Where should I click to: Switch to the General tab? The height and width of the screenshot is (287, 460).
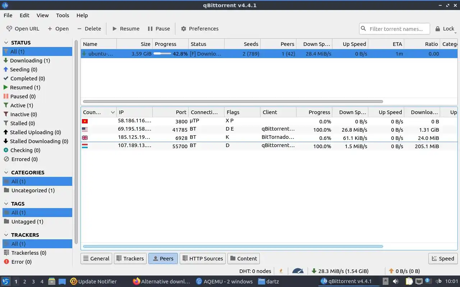(x=97, y=258)
